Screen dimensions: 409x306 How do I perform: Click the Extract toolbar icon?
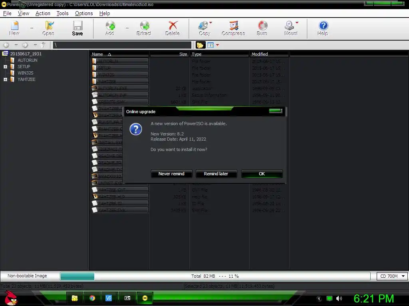coord(144,28)
